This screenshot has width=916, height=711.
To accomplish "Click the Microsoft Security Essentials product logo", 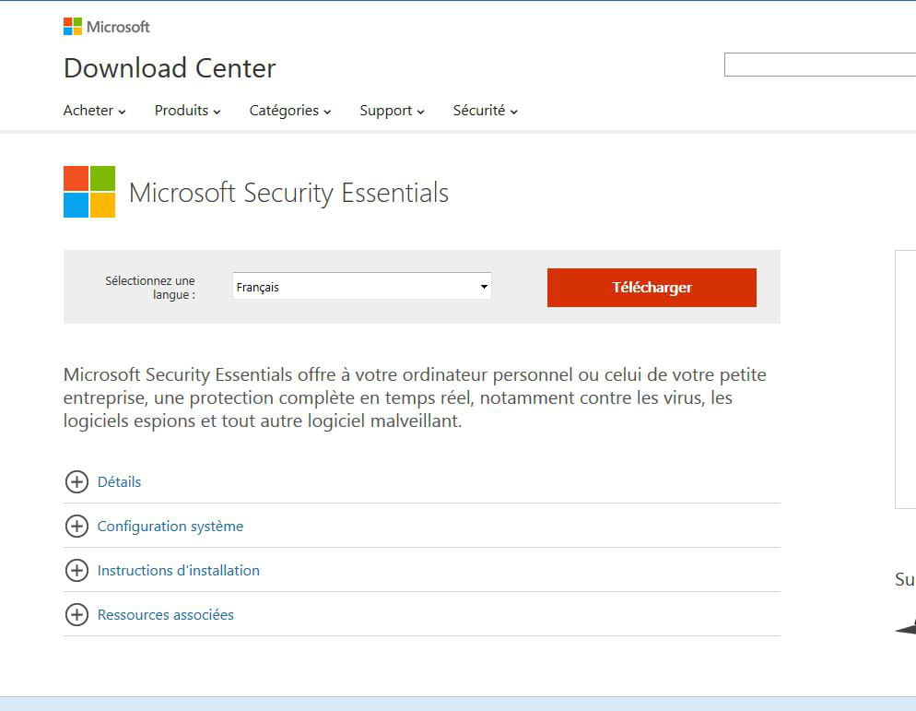I will (x=89, y=192).
